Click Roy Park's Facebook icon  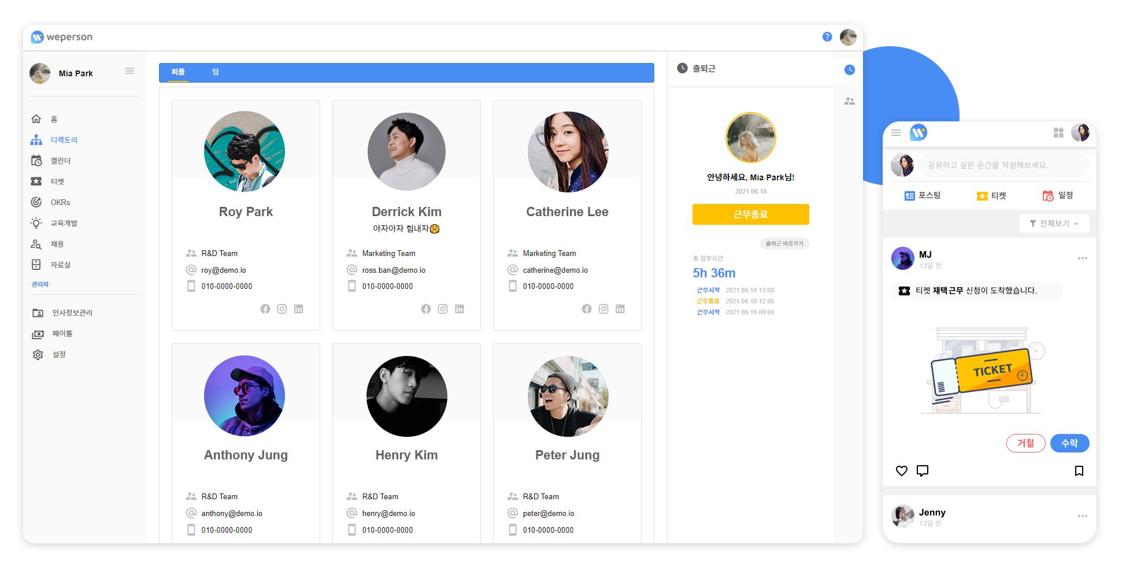(265, 309)
